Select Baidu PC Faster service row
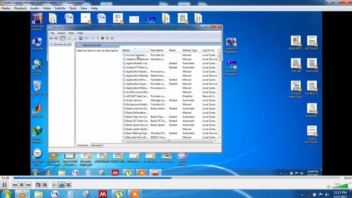Screen dimensions: 352x198 coord(170,121)
